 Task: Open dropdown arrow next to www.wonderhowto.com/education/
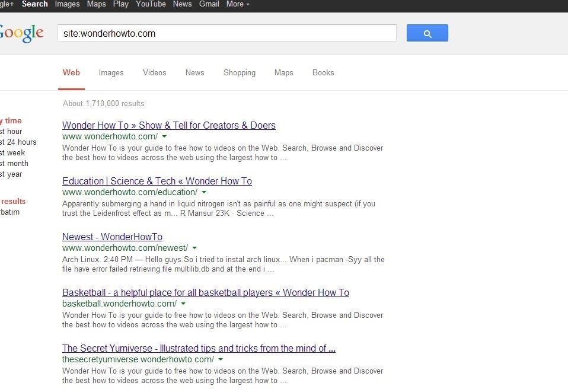pyautogui.click(x=204, y=192)
